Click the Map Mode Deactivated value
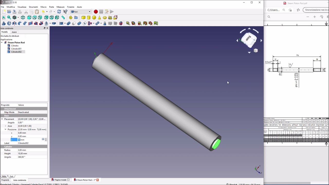The image size is (329, 185). click(x=23, y=112)
